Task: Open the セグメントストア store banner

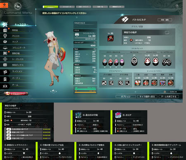Action: tap(16, 93)
